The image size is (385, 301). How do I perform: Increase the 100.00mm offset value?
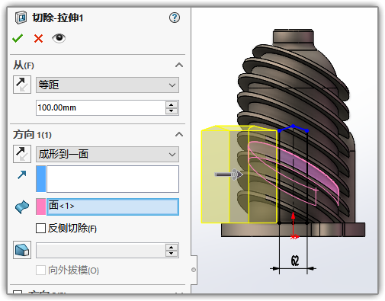pos(172,104)
